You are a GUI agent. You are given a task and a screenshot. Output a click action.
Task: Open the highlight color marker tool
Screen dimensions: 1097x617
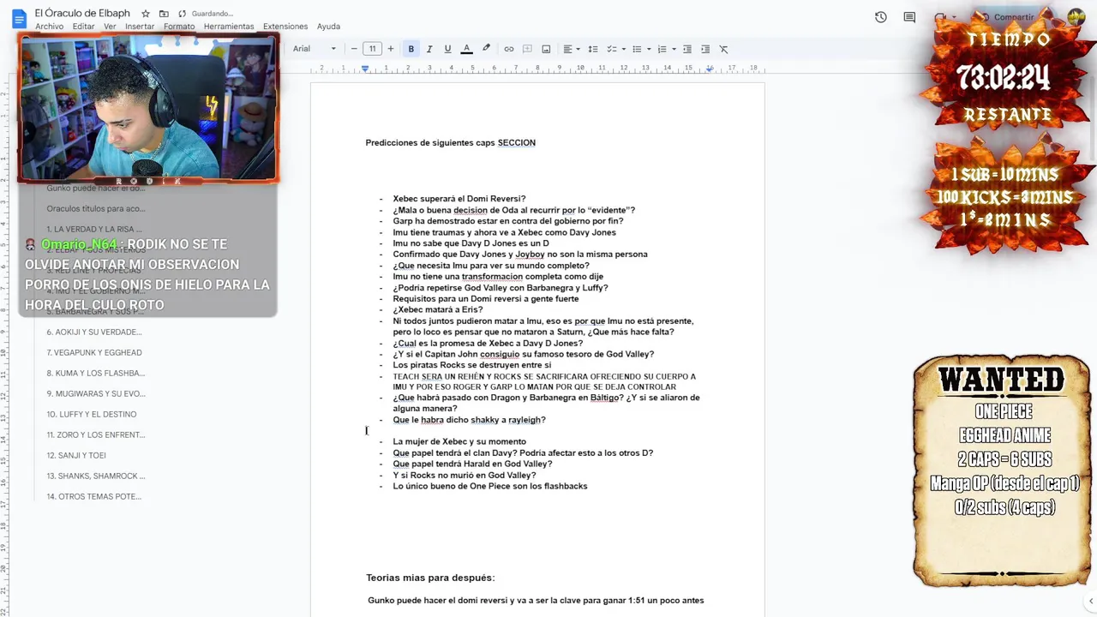(486, 49)
